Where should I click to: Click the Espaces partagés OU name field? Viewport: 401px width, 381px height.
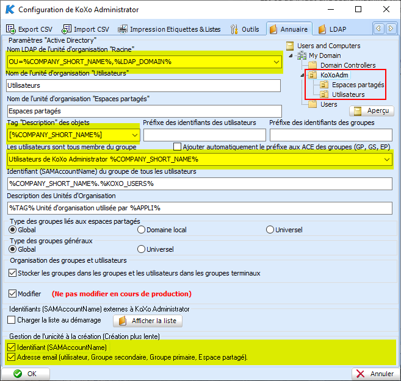click(x=144, y=111)
